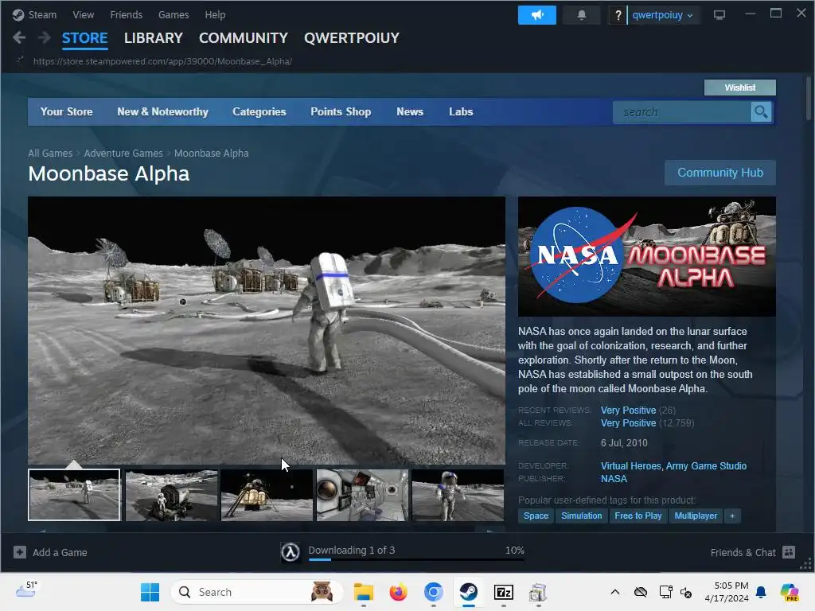Launch Firefox from the taskbar
This screenshot has width=815, height=611.
[x=398, y=592]
